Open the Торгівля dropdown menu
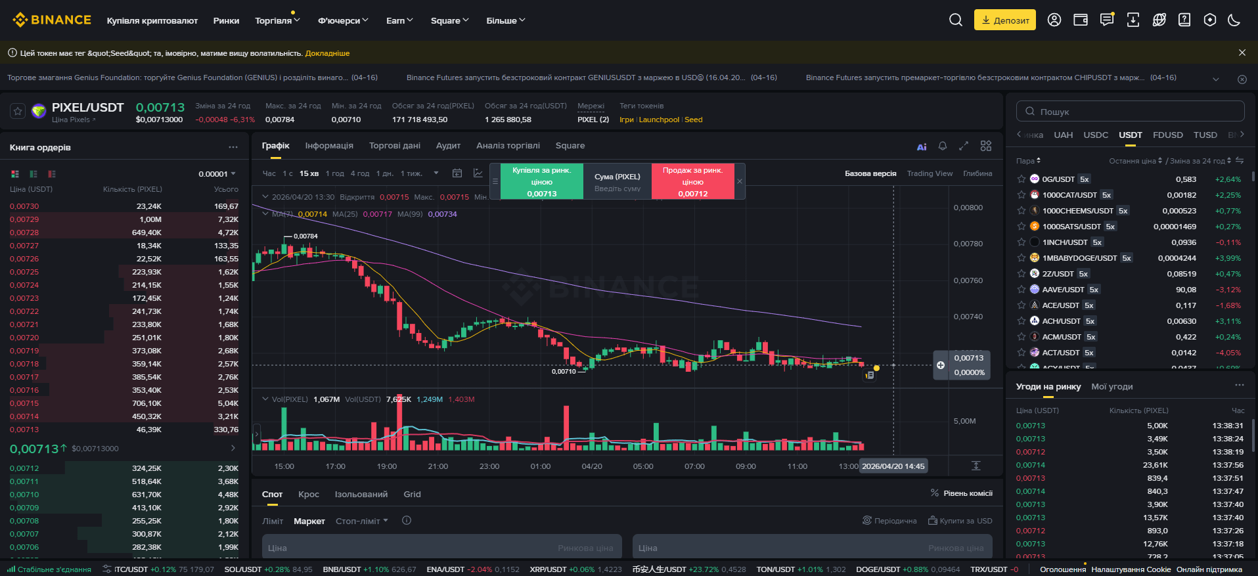1258x576 pixels. pyautogui.click(x=277, y=20)
